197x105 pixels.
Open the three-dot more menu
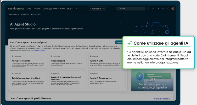tap(76, 9)
